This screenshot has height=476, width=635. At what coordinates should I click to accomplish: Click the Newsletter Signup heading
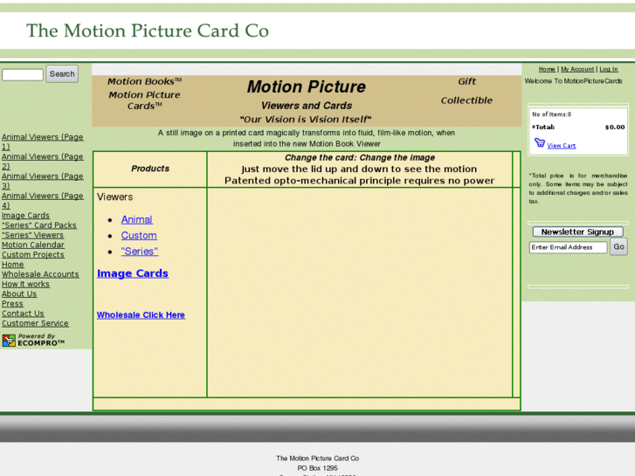[577, 231]
